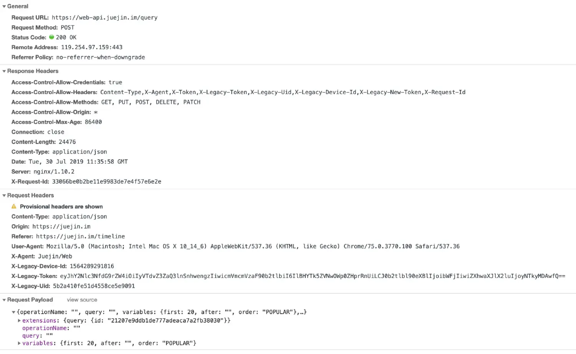Select the query payload row
This screenshot has height=354, width=576.
coord(37,336)
